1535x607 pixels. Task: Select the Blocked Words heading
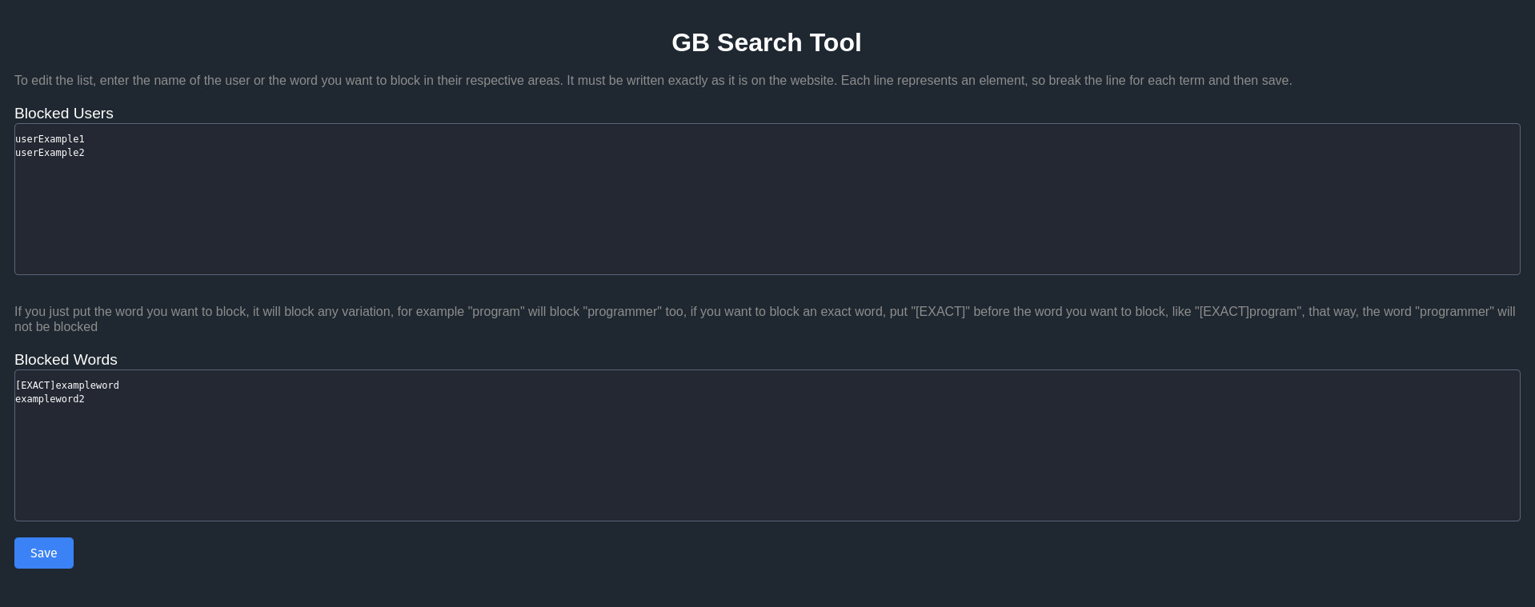(66, 360)
